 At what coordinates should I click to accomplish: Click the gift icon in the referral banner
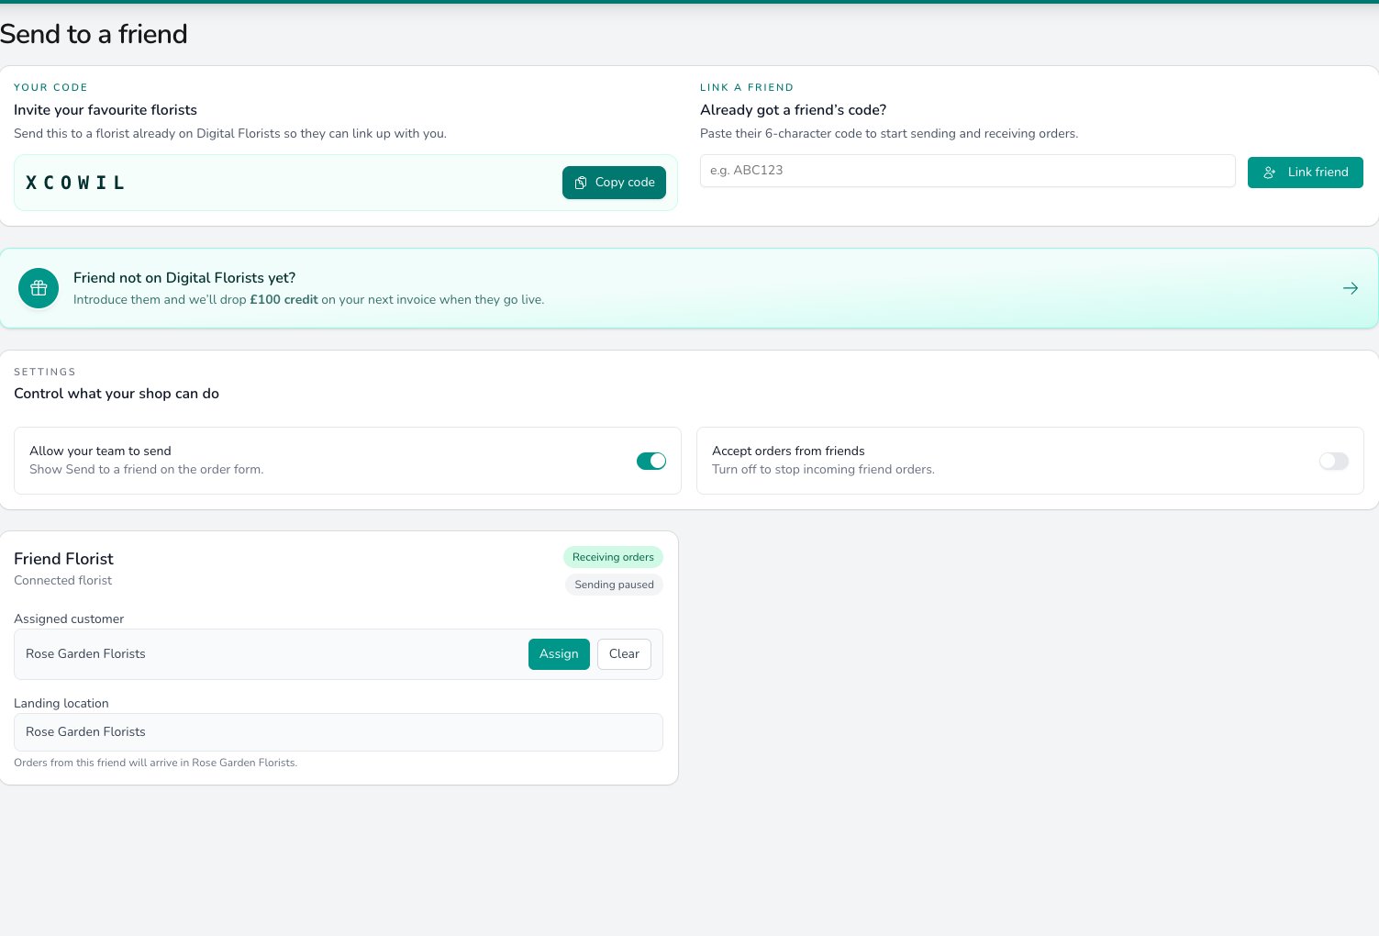39,288
